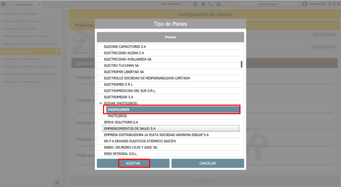The image size is (341, 187).
Task: Open Asociar practicas con Insumos
Action: [30, 21]
